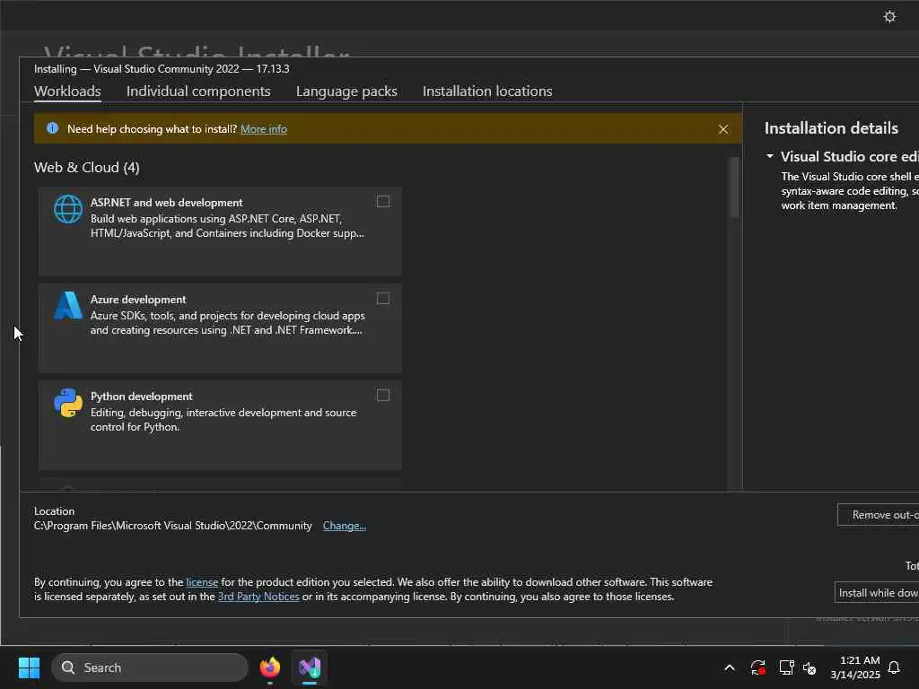This screenshot has height=689, width=919.
Task: Check Python development workload
Action: [x=382, y=396]
